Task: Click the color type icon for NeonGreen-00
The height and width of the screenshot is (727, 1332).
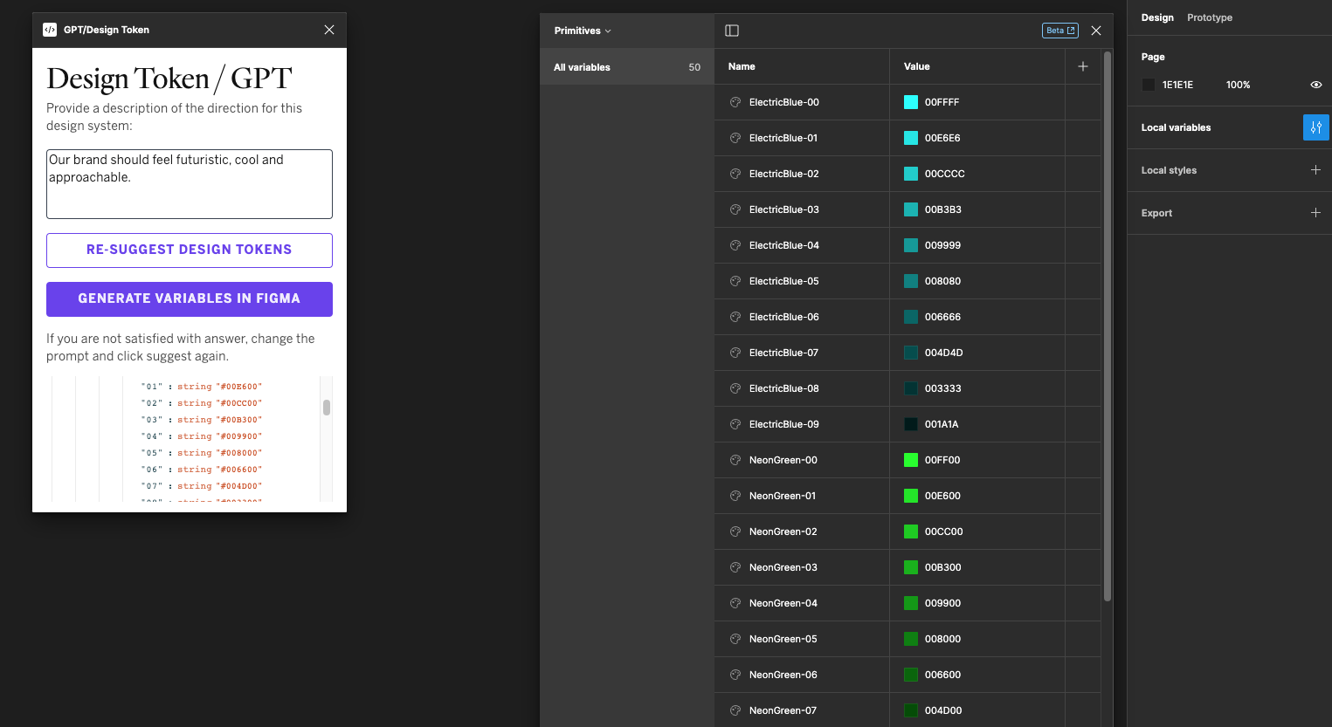Action: coord(735,460)
